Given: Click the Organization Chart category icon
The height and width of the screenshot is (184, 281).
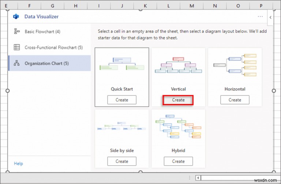Looking at the screenshot, I should (x=17, y=63).
